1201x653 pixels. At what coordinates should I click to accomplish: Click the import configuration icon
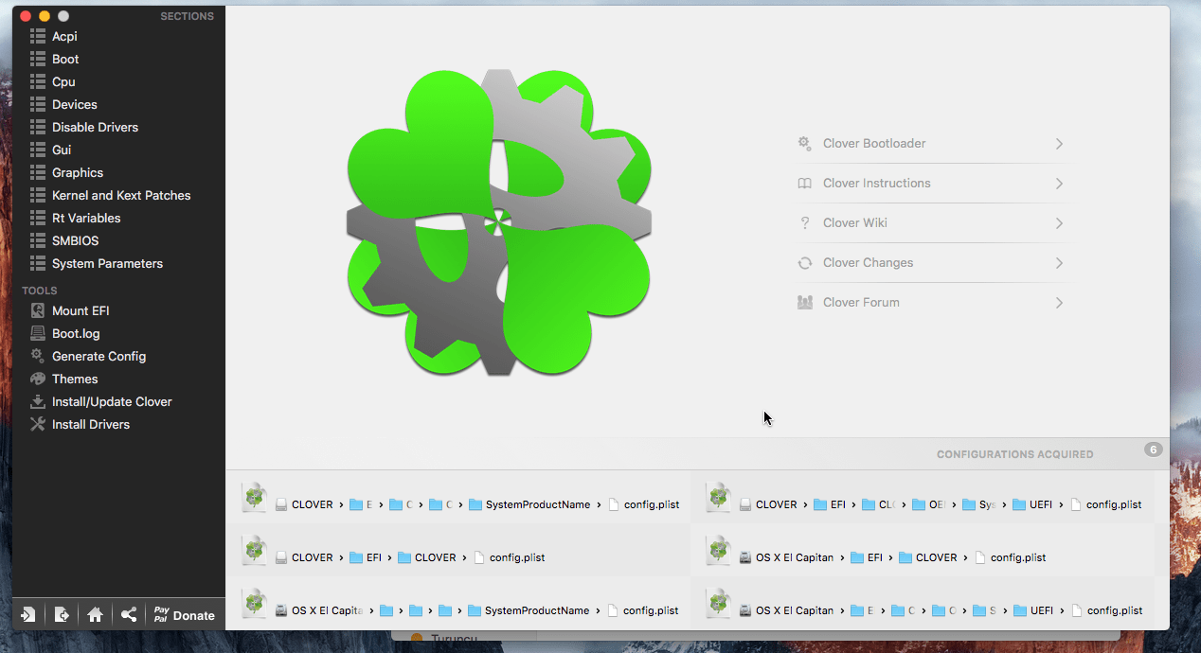(x=28, y=615)
